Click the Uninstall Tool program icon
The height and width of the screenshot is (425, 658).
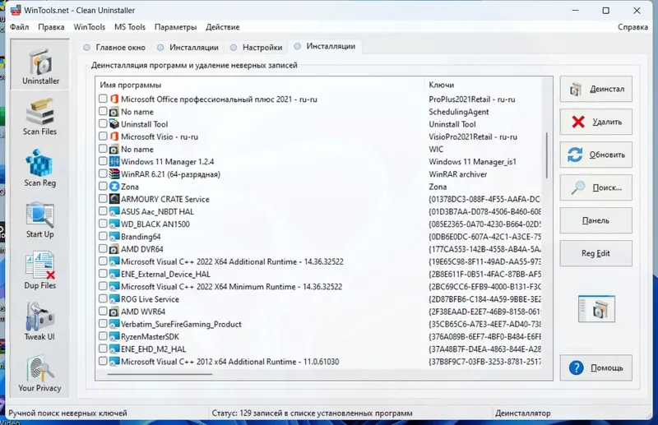114,124
